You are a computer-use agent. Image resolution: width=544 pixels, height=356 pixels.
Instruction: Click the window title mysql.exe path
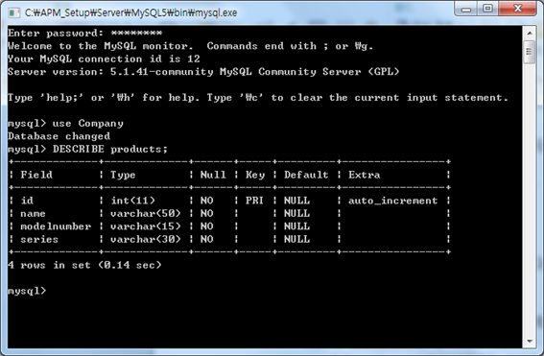tap(130, 12)
